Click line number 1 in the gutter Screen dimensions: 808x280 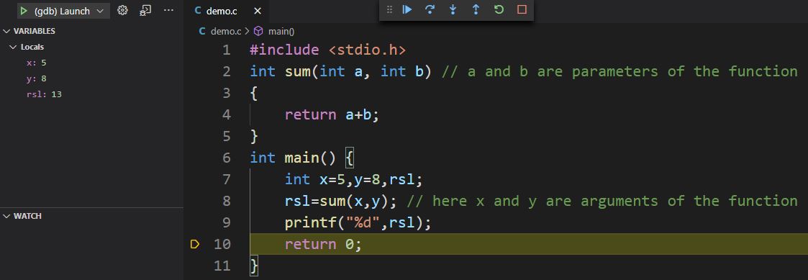click(x=226, y=50)
